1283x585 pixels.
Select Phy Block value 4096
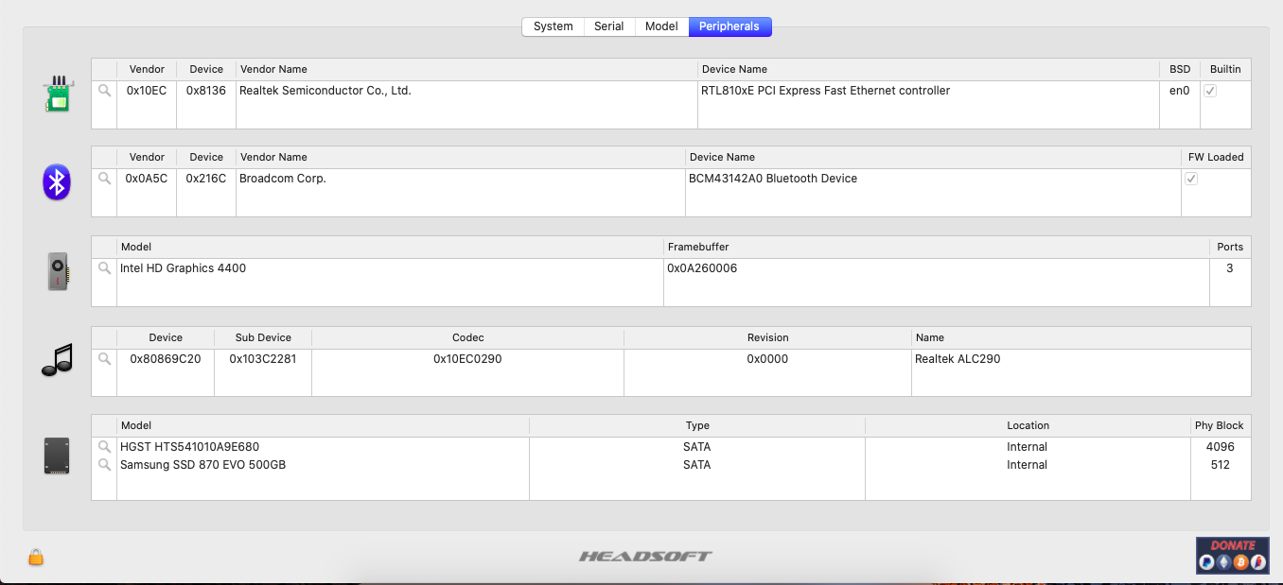coord(1221,446)
